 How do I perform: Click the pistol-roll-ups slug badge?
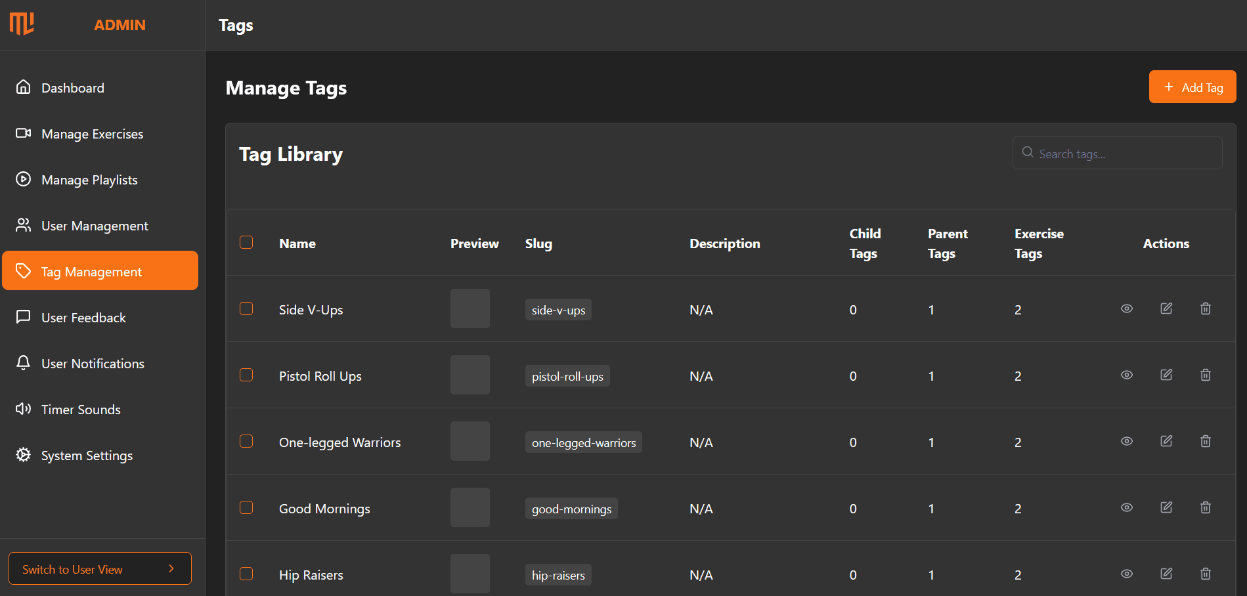pos(567,376)
